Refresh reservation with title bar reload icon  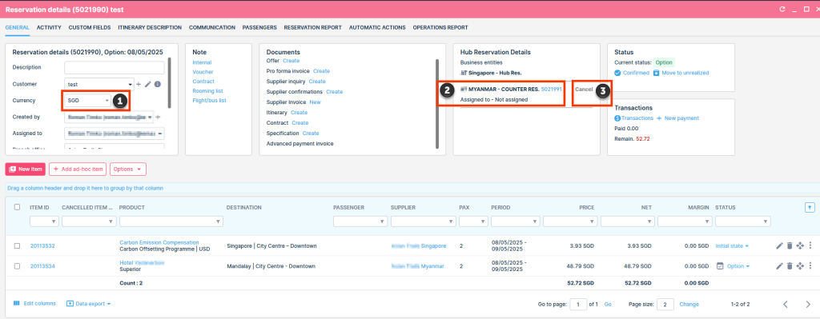782,10
